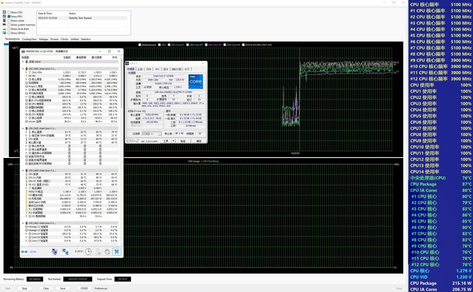Click HWiNFO blue X close-sensors icon
This screenshot has width=473, height=292.
117,251
